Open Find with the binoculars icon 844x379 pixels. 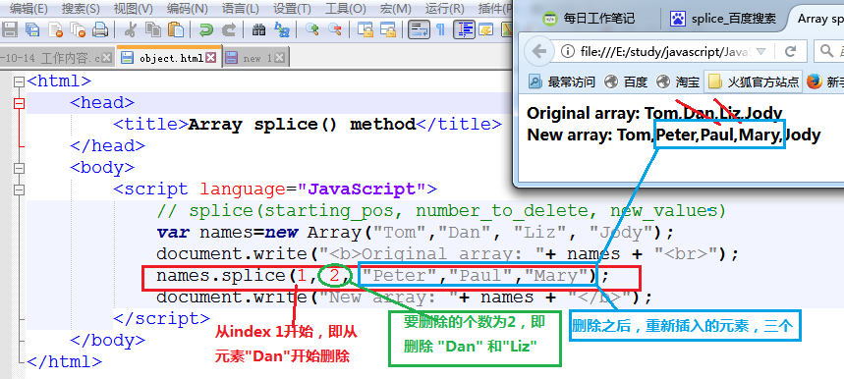coord(259,29)
